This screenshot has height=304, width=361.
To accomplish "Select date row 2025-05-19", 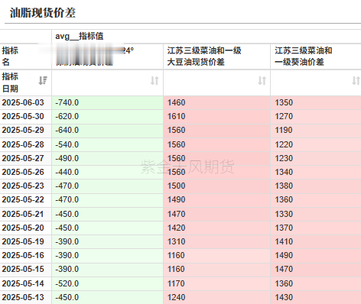I will [25, 241].
